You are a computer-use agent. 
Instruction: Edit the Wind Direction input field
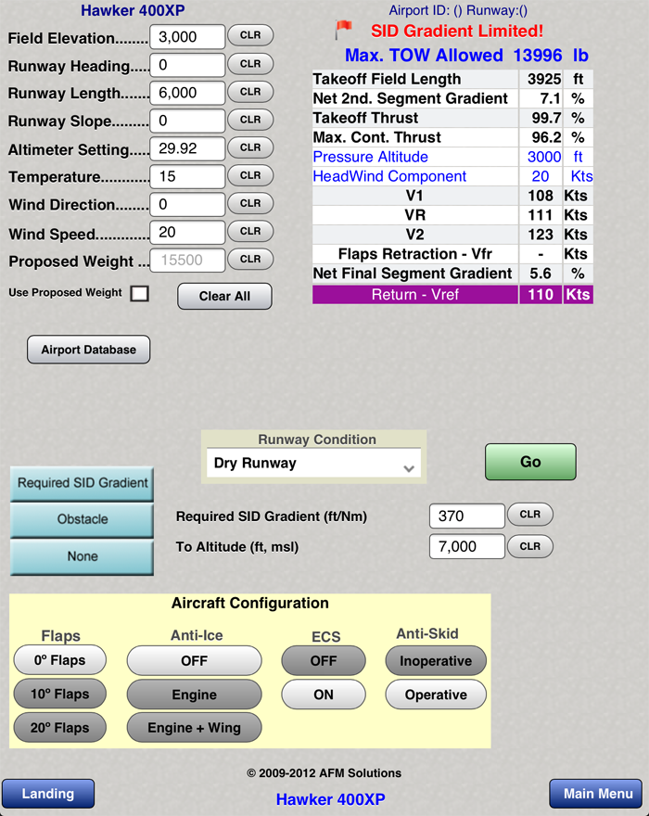click(187, 205)
